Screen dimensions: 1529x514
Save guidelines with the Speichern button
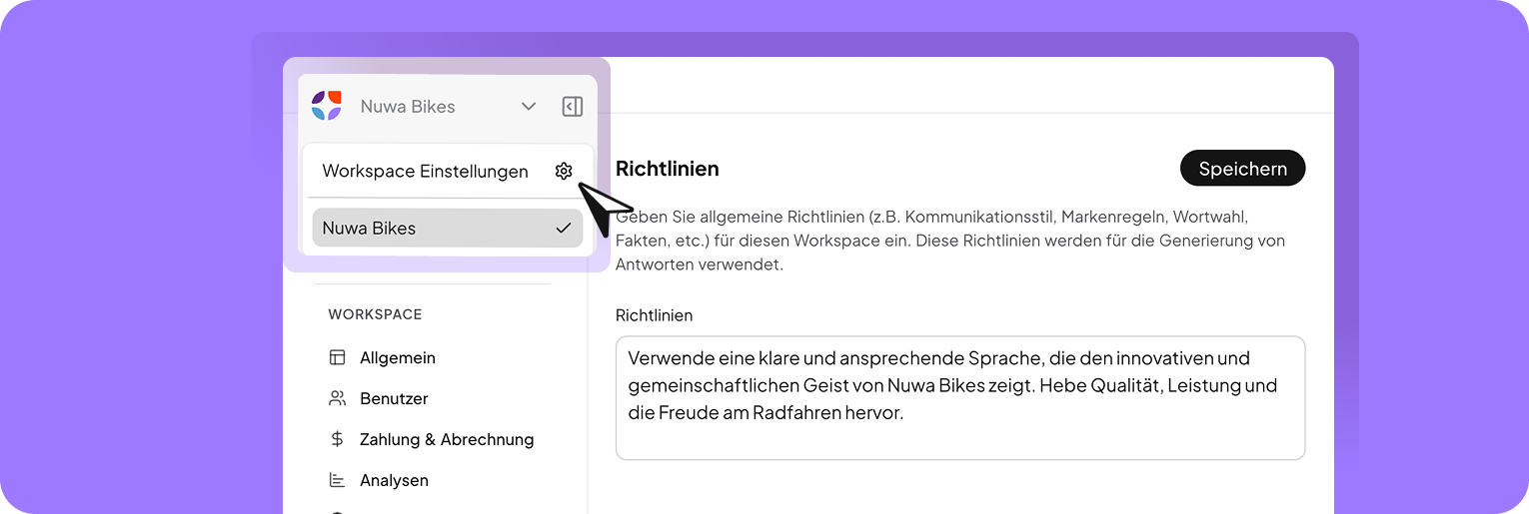(x=1242, y=169)
